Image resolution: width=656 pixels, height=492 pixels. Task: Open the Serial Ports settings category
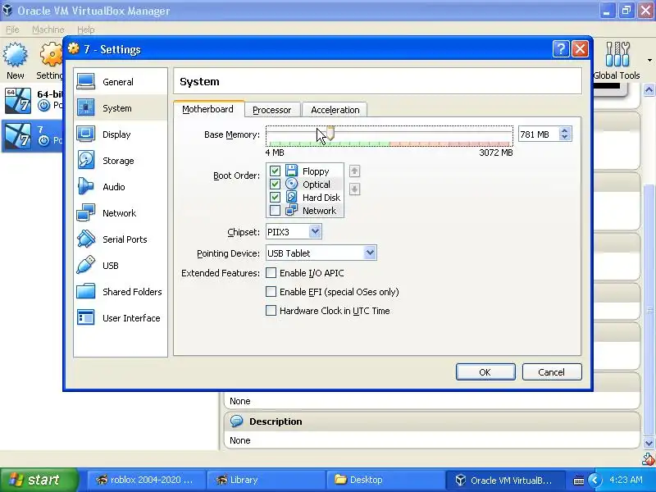tap(121, 239)
